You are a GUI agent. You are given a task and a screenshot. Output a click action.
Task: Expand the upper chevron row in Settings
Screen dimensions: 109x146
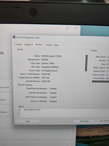[x=68, y=134]
